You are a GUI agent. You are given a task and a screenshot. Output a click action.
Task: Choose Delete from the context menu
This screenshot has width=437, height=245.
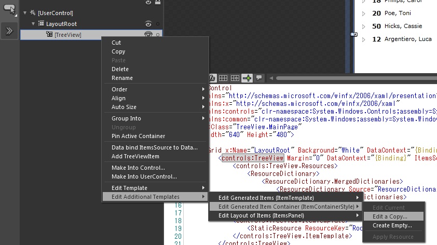tap(155, 69)
